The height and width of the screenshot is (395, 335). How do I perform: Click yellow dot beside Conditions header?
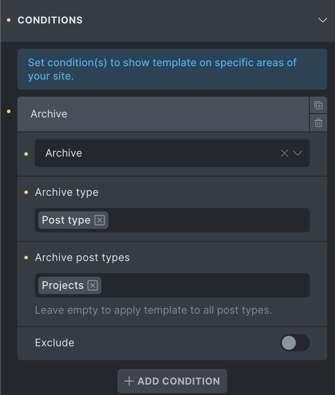(x=9, y=20)
